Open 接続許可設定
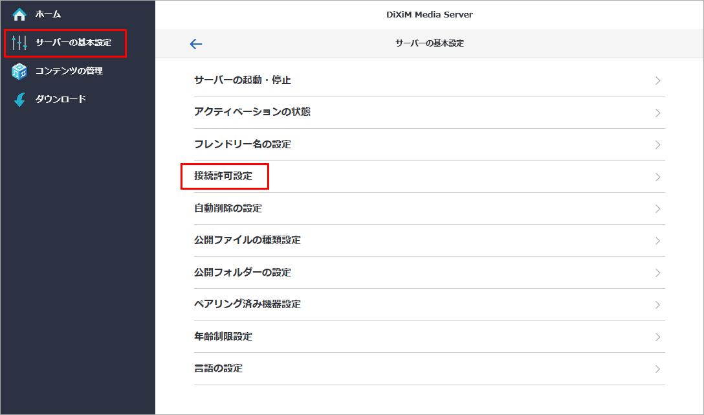The width and height of the screenshot is (704, 415). (429, 177)
